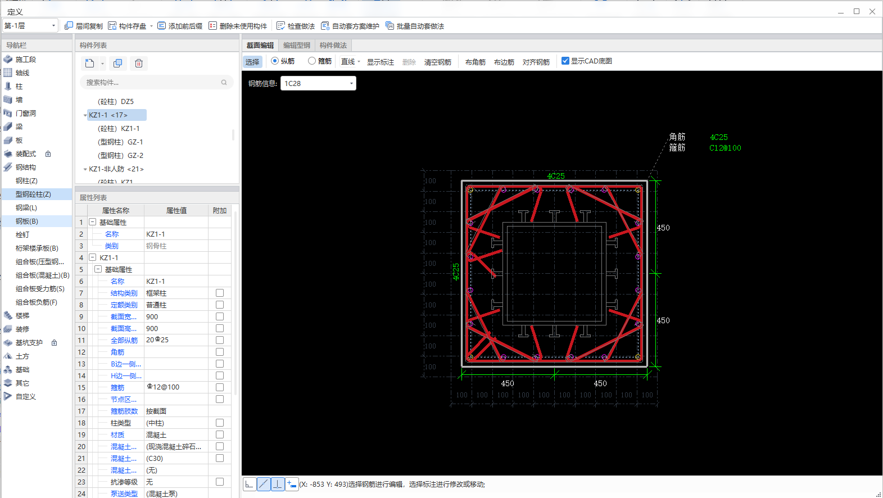Click the new component icon in 构件列表
The height and width of the screenshot is (498, 883).
(90, 64)
